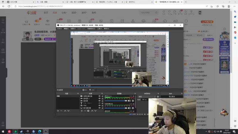Open gift box icon in Douyu streamer toolbar

click(80, 21)
